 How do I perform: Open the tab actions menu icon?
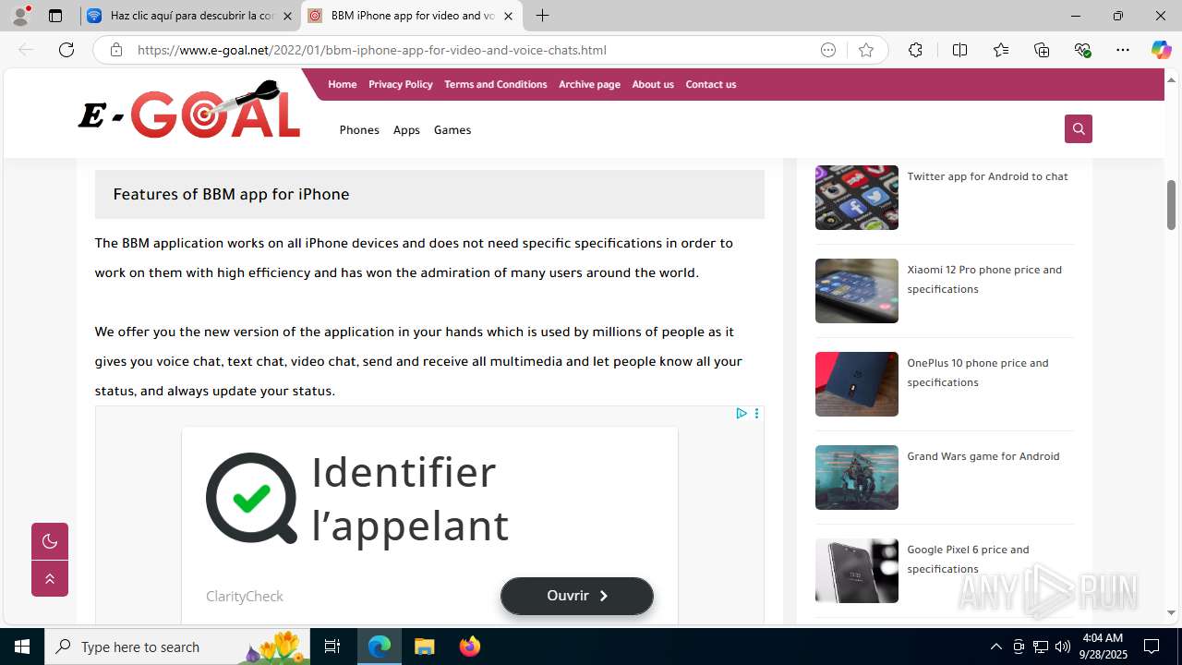point(55,16)
